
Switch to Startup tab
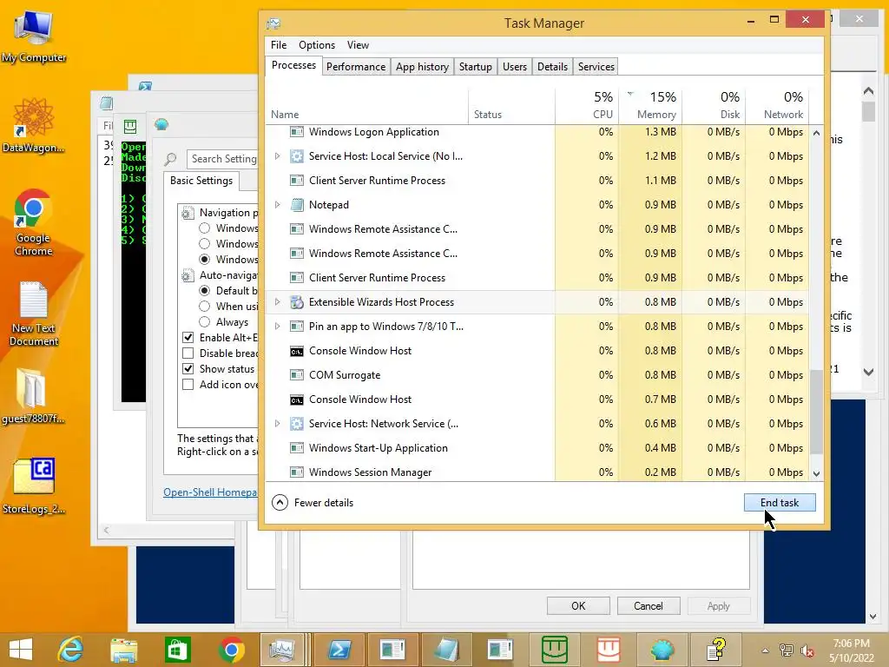coord(476,67)
